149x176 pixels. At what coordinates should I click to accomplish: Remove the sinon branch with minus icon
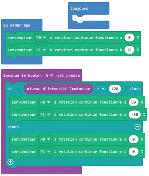pos(137,127)
